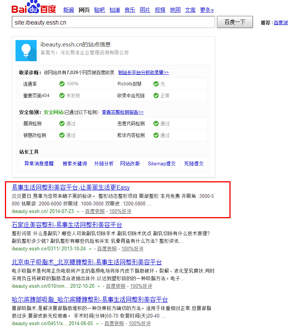Open 百度快照 for the 2014-07-23 result
The height and width of the screenshot is (327, 288).
coord(95,211)
